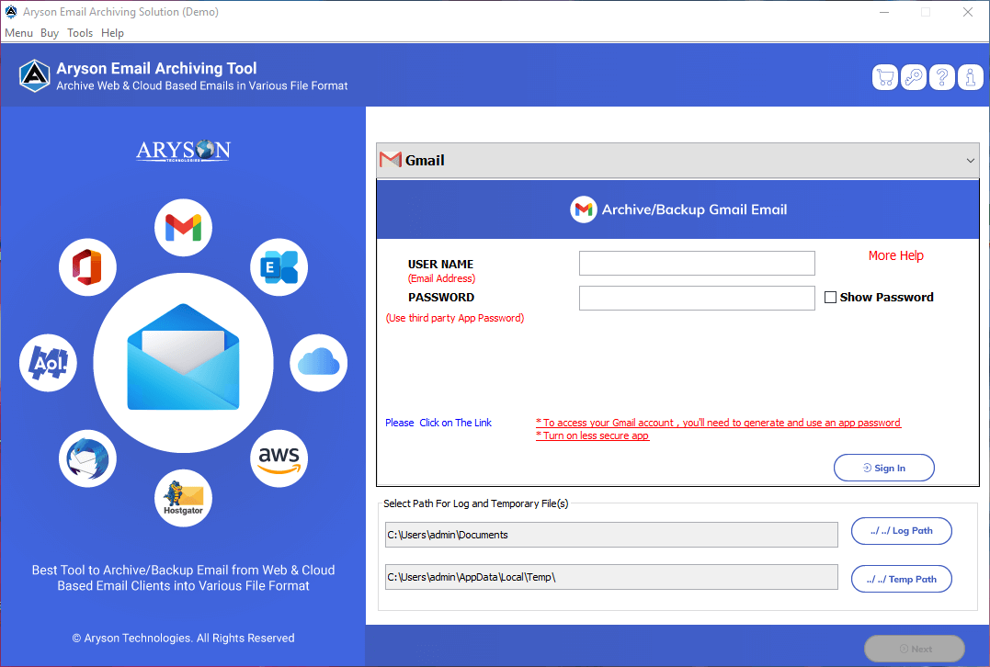Click the Hostgator icon

point(183,497)
